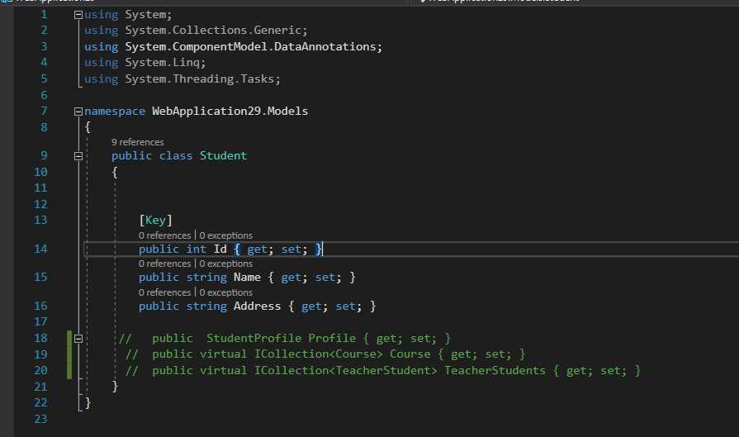Screen dimensions: 739x437
Task: Click 'get' accessor in the Id line
Action: coord(258,249)
